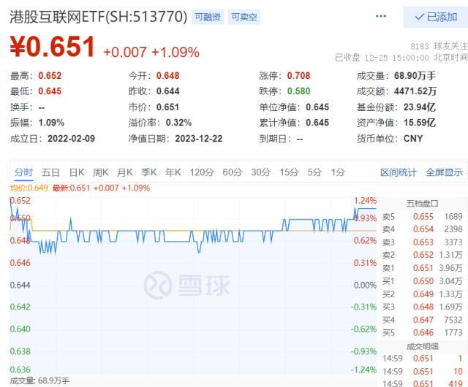Switch to the 5分 chart tab

click(x=314, y=172)
